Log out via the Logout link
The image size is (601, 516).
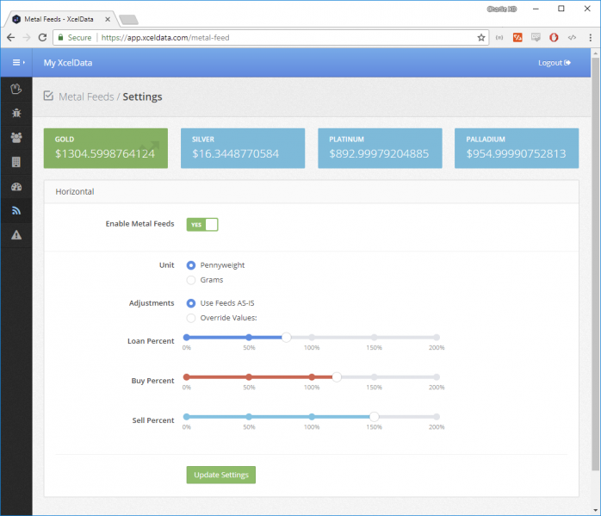(x=555, y=63)
